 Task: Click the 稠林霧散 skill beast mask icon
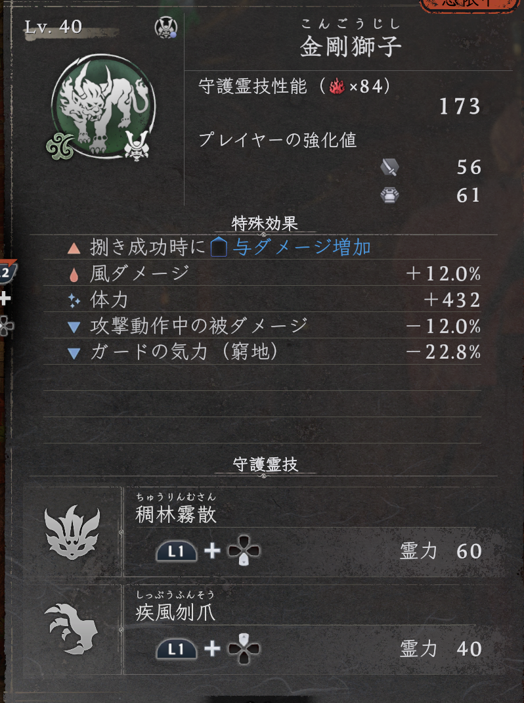pyautogui.click(x=72, y=532)
